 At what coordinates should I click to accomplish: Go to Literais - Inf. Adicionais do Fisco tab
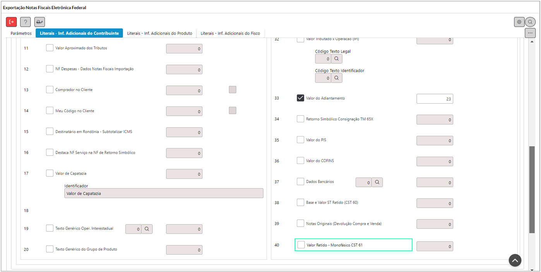click(x=230, y=33)
